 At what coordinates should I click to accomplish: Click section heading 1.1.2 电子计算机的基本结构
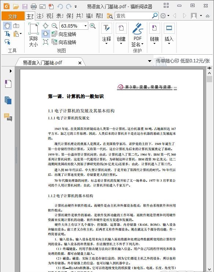[70, 196]
